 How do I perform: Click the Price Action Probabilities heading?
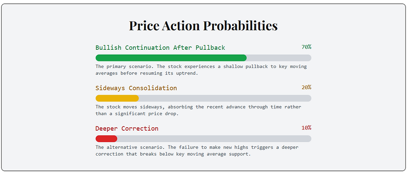click(203, 26)
